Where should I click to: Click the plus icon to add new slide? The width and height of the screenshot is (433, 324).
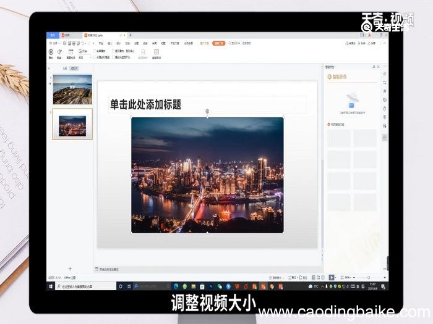(x=70, y=268)
